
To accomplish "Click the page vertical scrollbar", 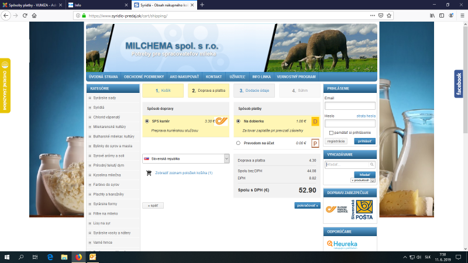I will pos(465,81).
